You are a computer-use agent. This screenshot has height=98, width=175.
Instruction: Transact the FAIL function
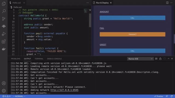point(132,34)
